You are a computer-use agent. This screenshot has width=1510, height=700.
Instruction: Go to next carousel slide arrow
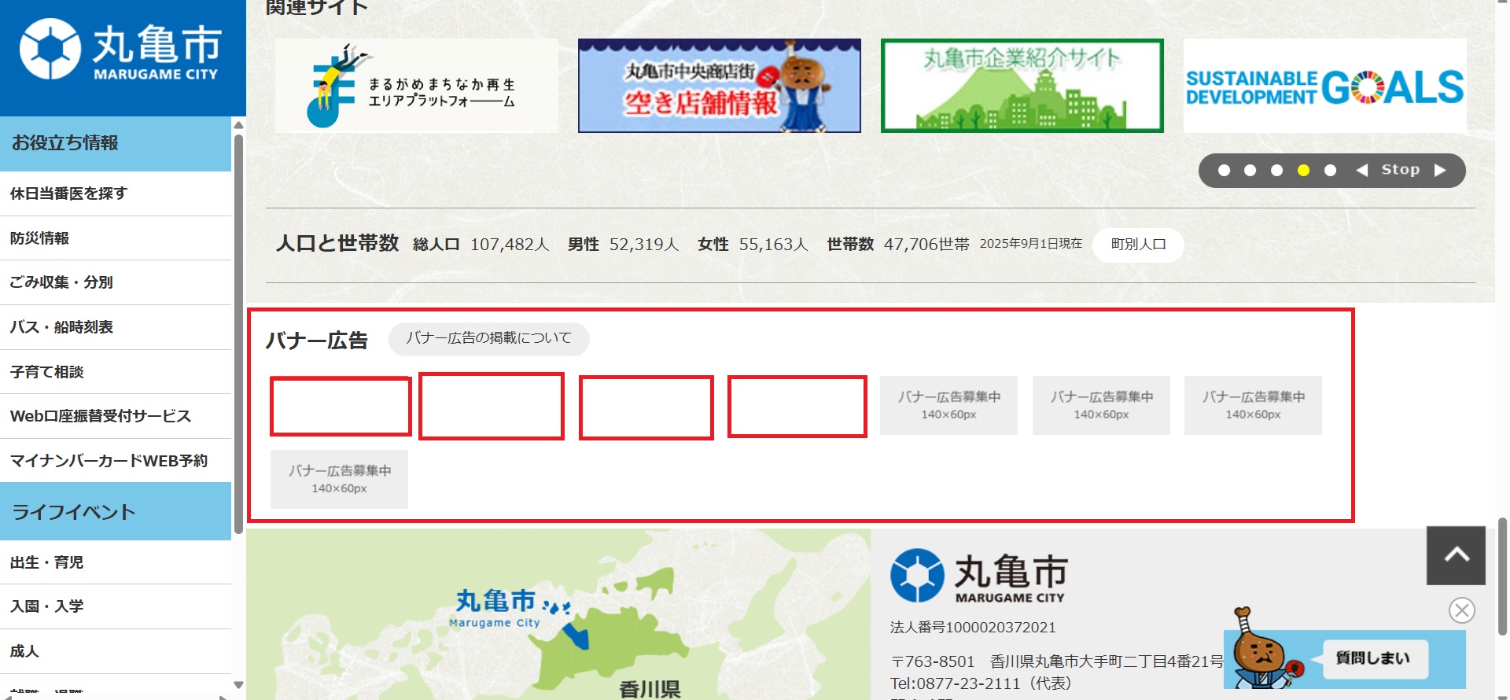(x=1440, y=170)
